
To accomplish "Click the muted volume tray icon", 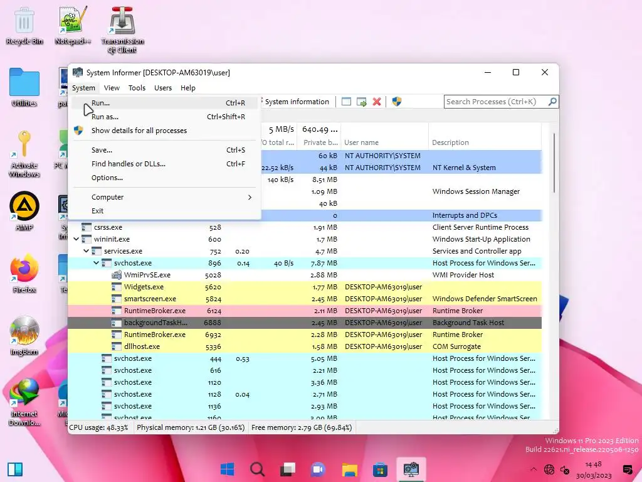I will (565, 469).
